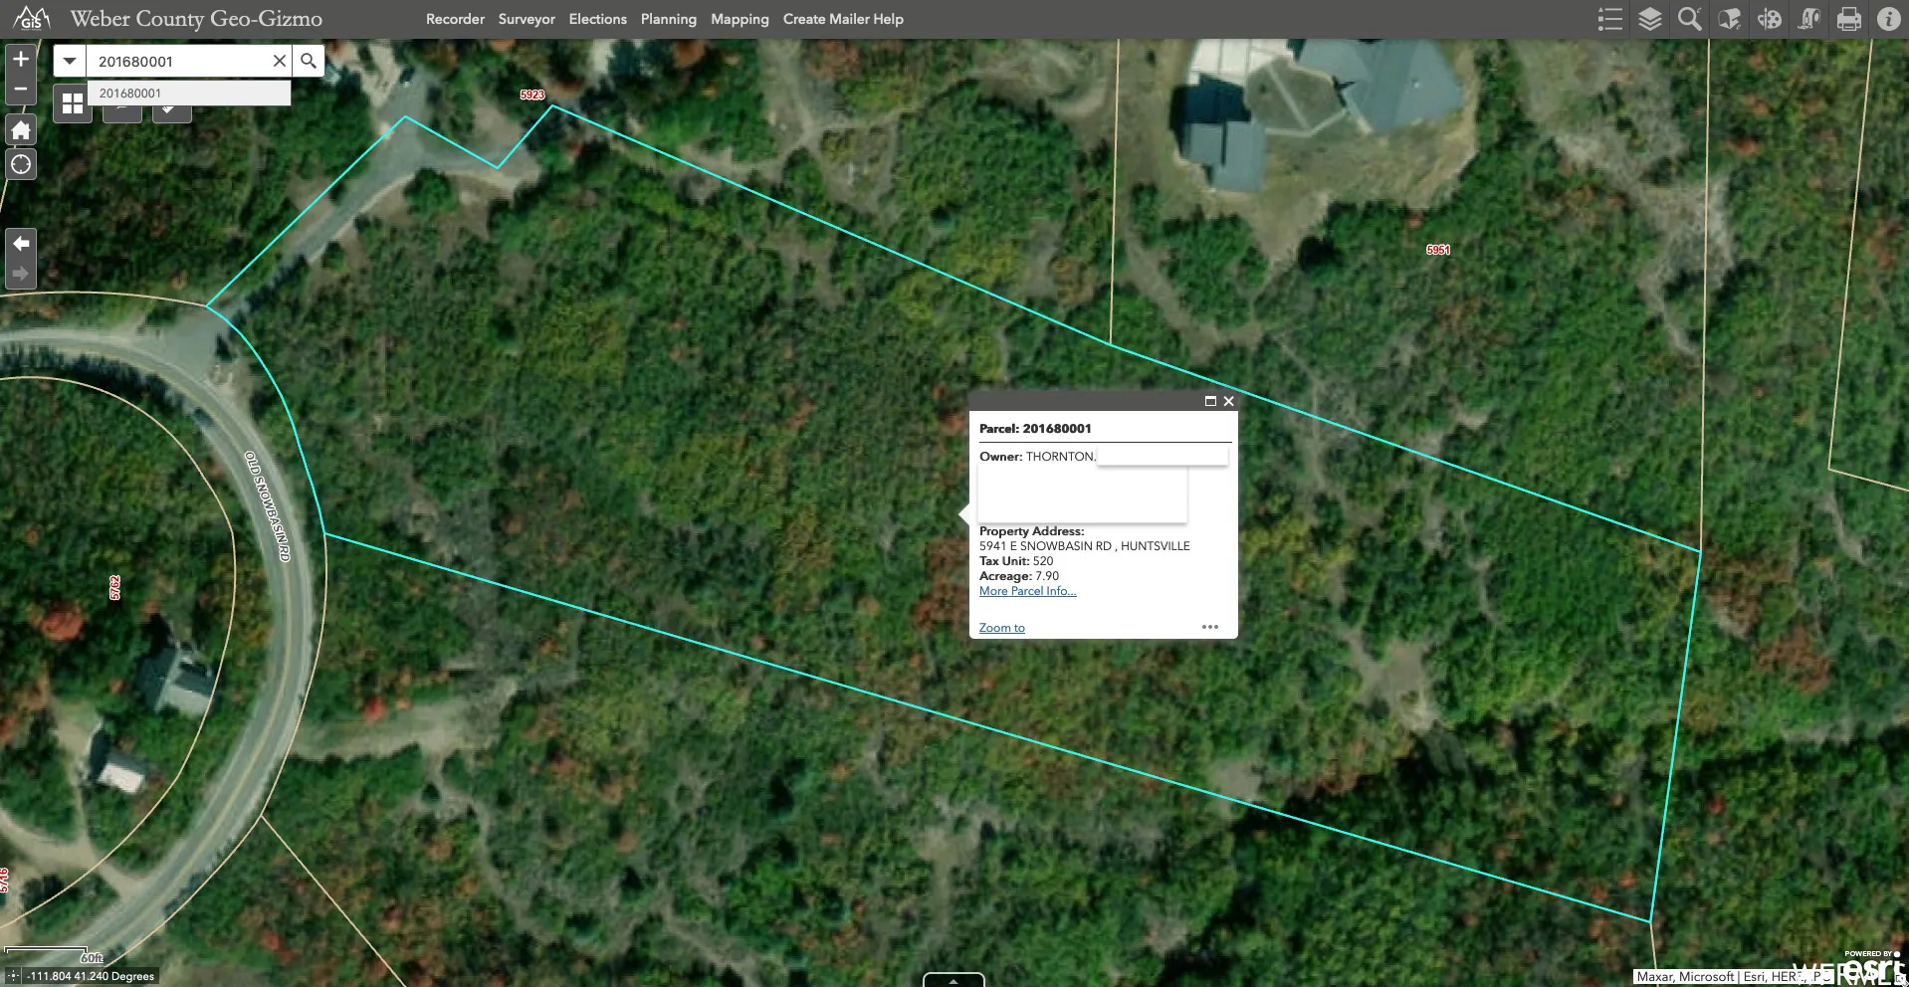The image size is (1909, 987).
Task: Open the popup three-dots actions menu
Action: click(x=1210, y=627)
